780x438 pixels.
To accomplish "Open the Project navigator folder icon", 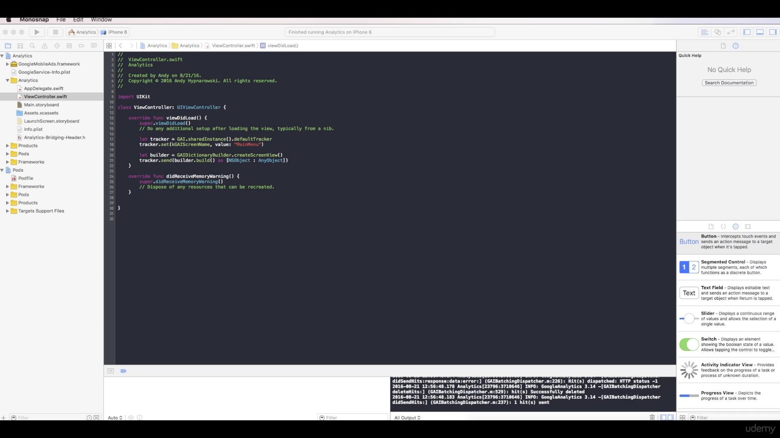I will tap(8, 46).
